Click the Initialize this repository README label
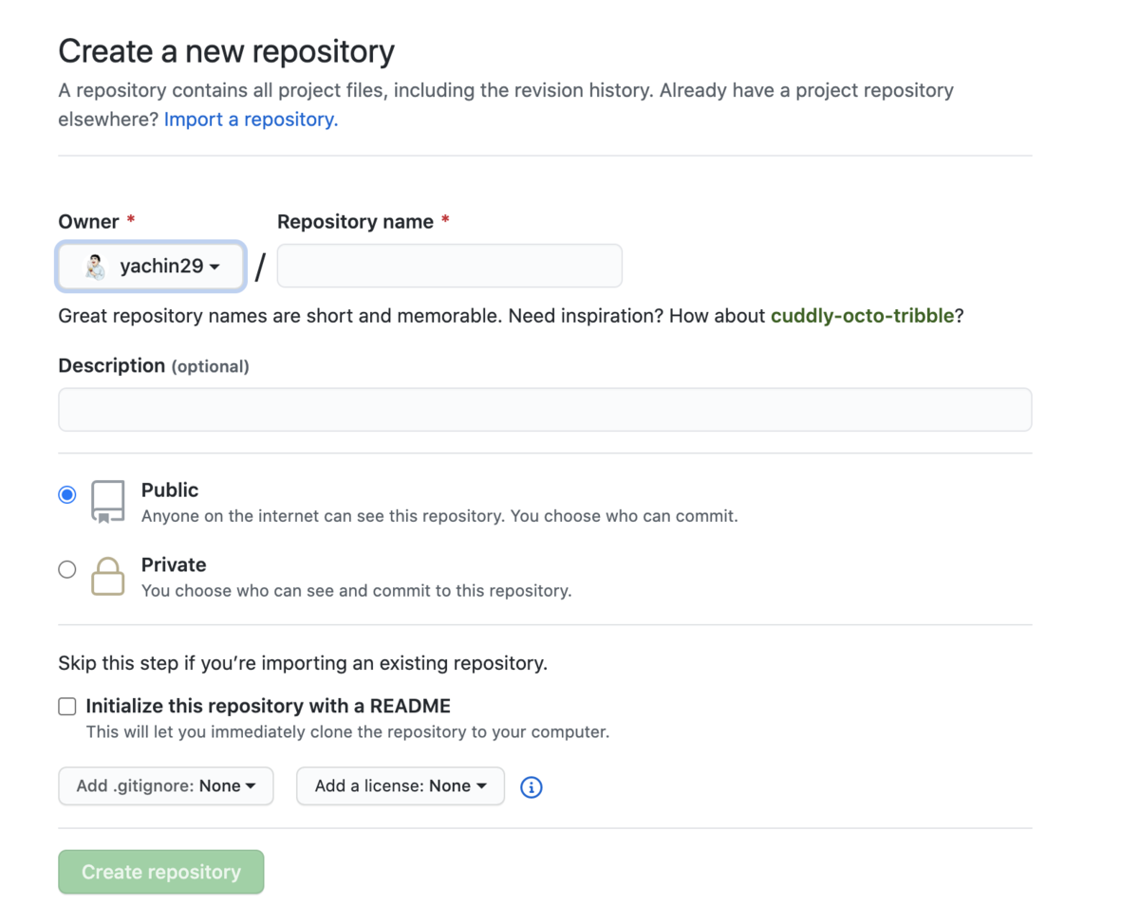The height and width of the screenshot is (923, 1139). [268, 707]
